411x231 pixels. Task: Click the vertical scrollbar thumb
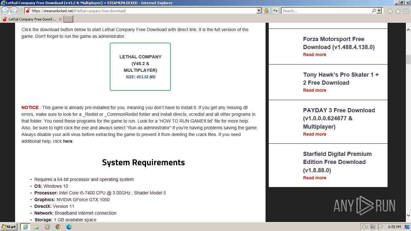408,60
